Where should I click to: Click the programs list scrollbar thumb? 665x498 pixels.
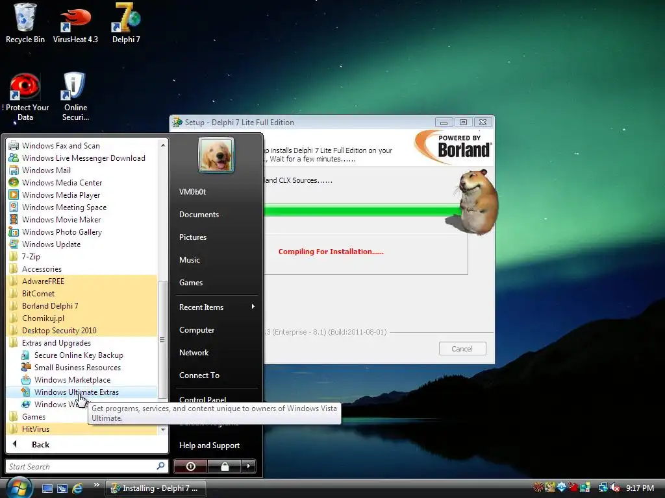tap(162, 340)
